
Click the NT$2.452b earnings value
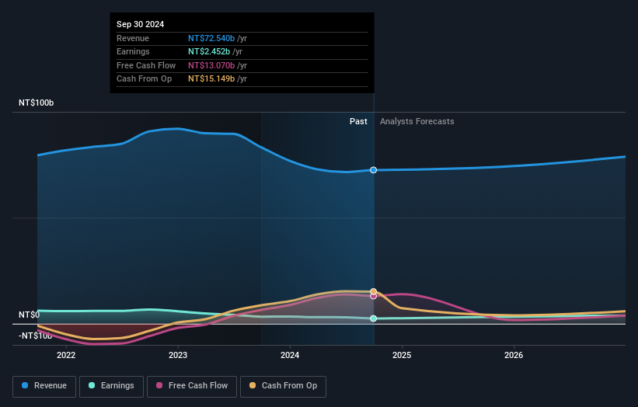click(x=209, y=51)
